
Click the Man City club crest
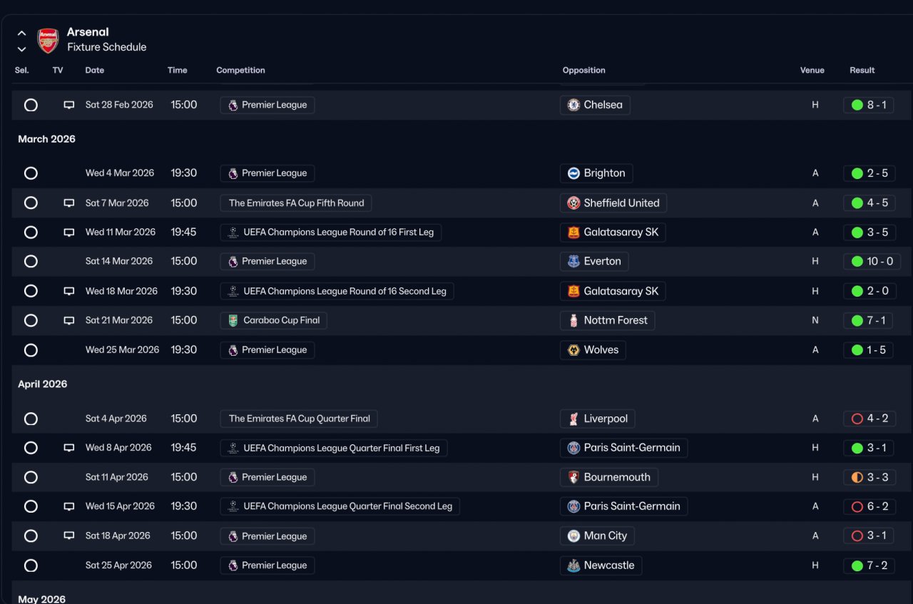point(573,536)
